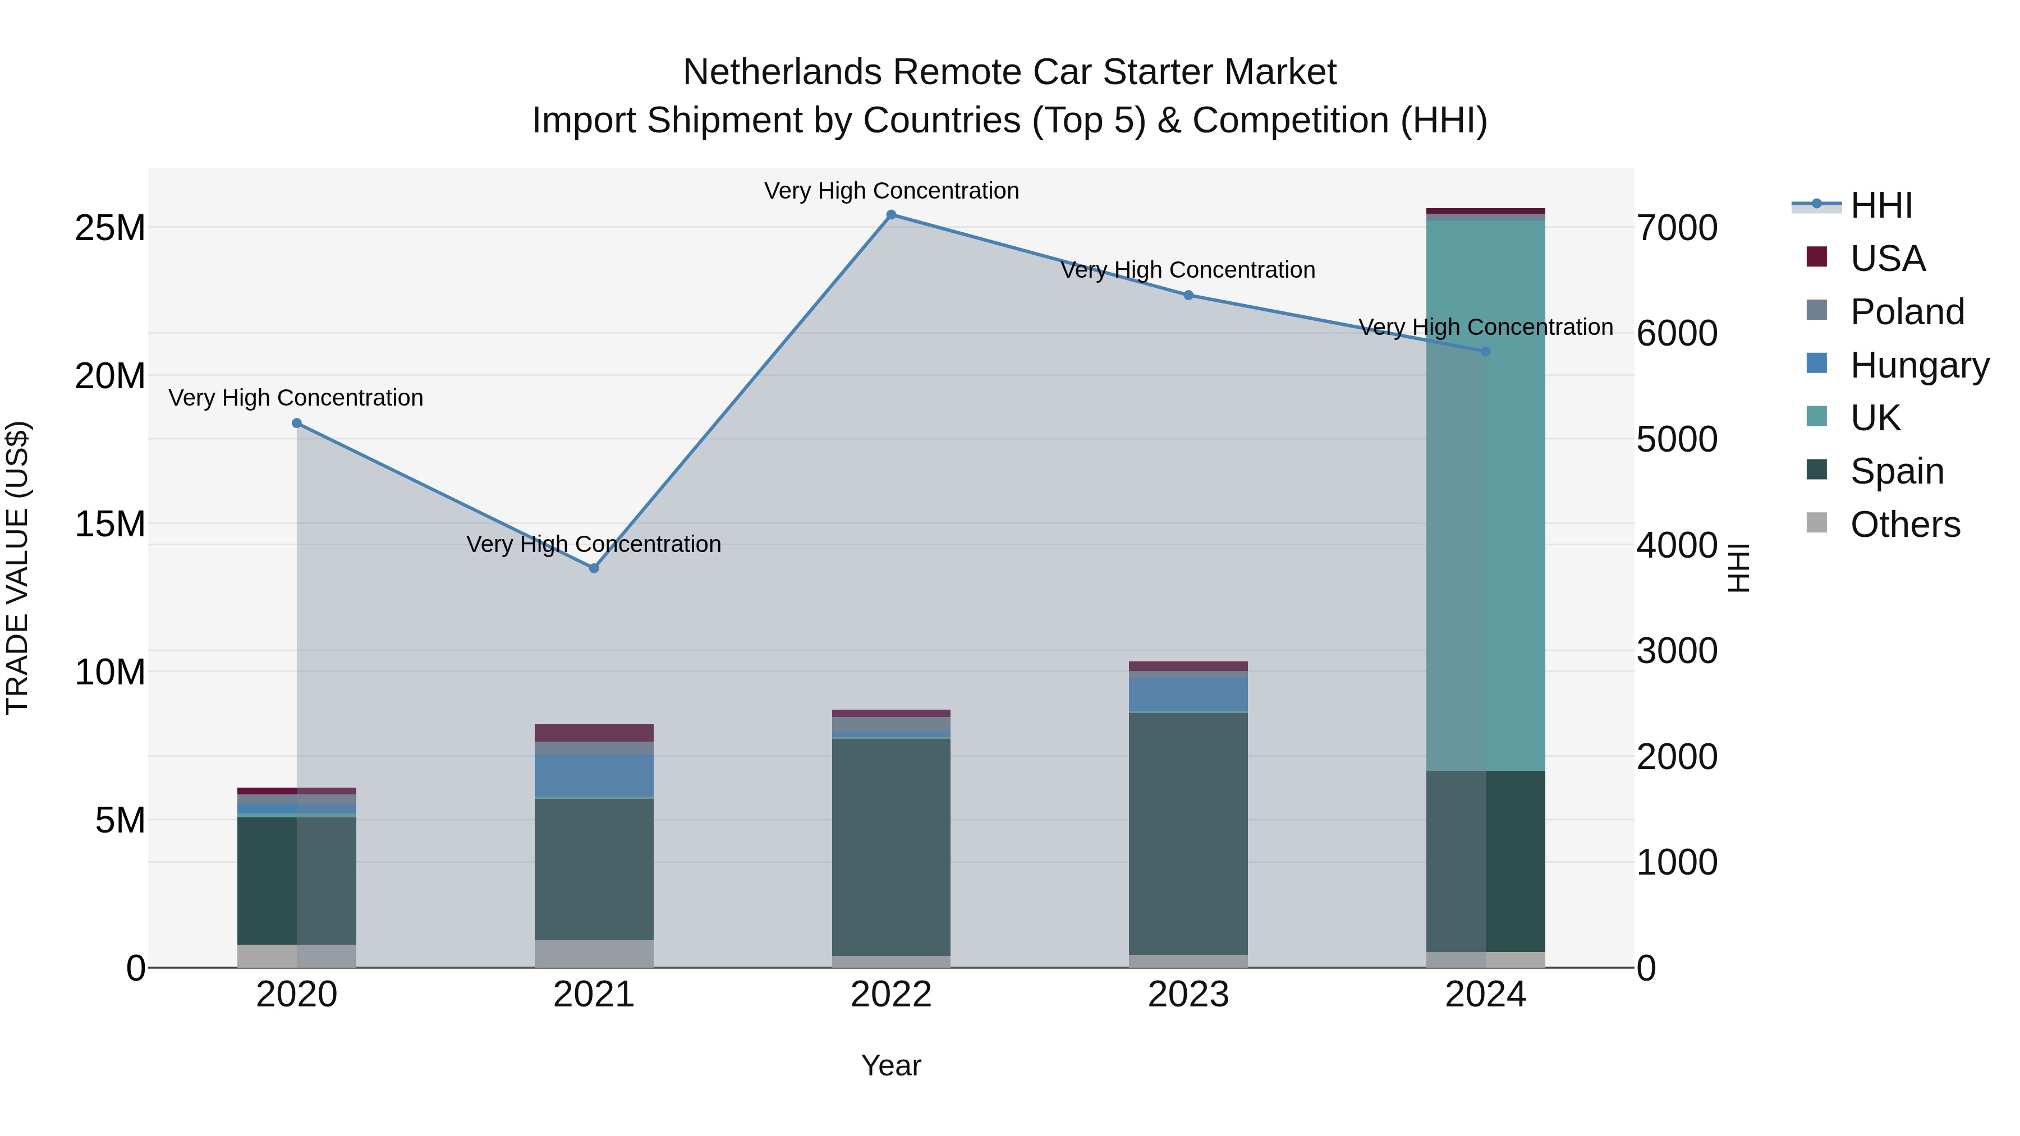Image resolution: width=2020 pixels, height=1136 pixels.
Task: Toggle the Spain legend entry
Action: [x=1875, y=471]
